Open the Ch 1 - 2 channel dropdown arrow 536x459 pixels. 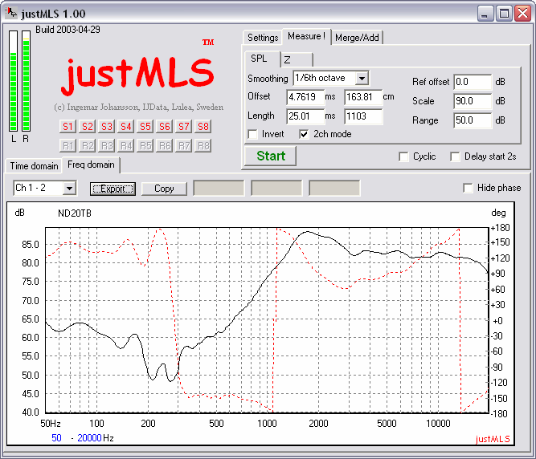[x=69, y=188]
